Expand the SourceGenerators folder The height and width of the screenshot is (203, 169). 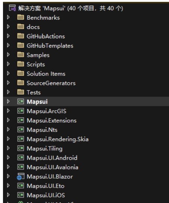[x=8, y=83]
